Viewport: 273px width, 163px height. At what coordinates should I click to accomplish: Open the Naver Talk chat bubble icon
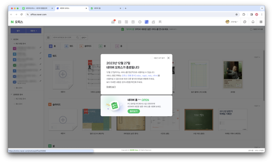(245, 22)
